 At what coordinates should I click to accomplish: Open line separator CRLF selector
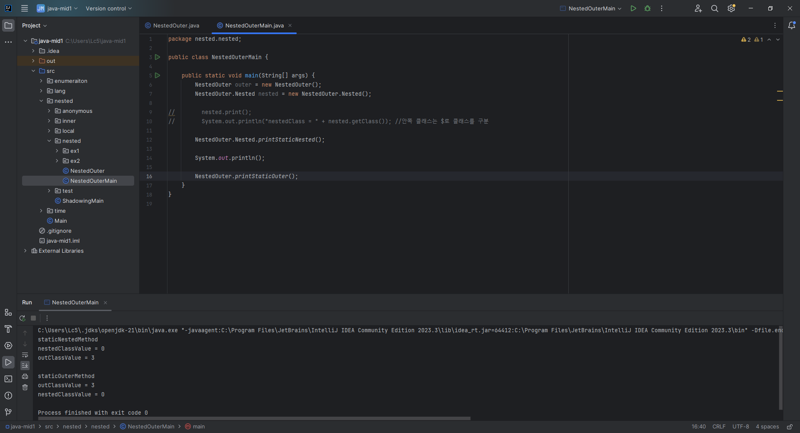719,427
